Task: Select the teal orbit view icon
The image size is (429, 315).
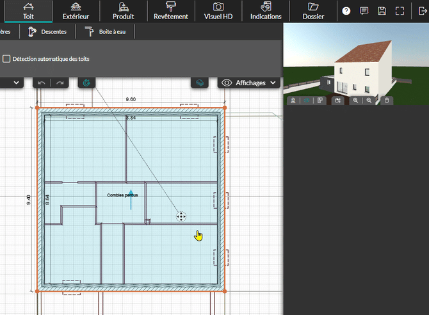Action: (307, 101)
